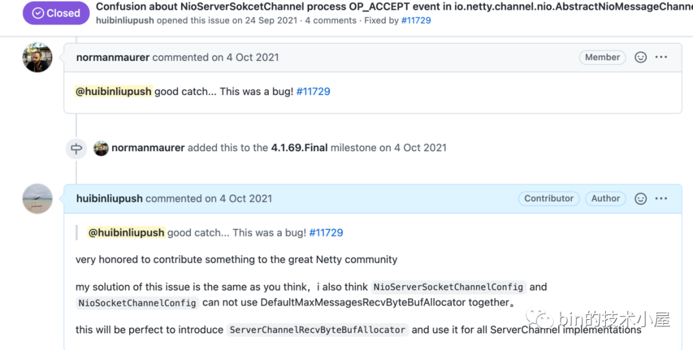Click the purple Closed status badge
The image size is (693, 350).
pyautogui.click(x=56, y=13)
